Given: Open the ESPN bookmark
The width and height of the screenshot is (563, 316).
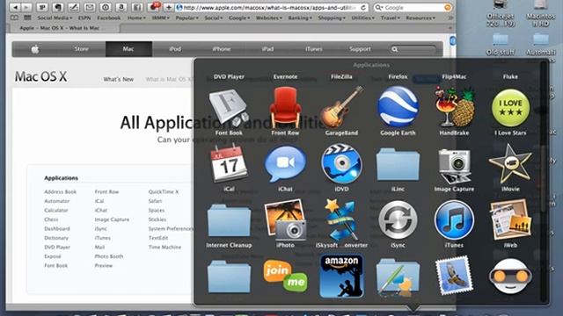Looking at the screenshot, I should [x=84, y=18].
